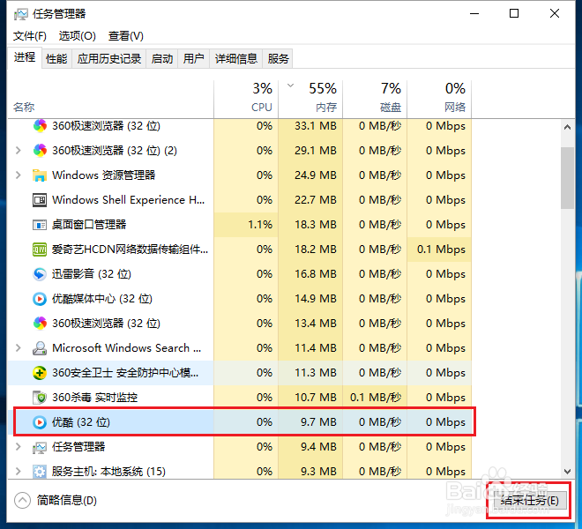The height and width of the screenshot is (529, 582).
Task: Switch to the 用户 tab
Action: pos(194,59)
